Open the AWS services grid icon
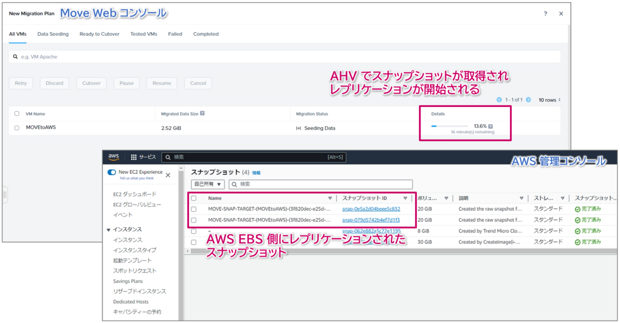This screenshot has height=323, width=620. [133, 157]
